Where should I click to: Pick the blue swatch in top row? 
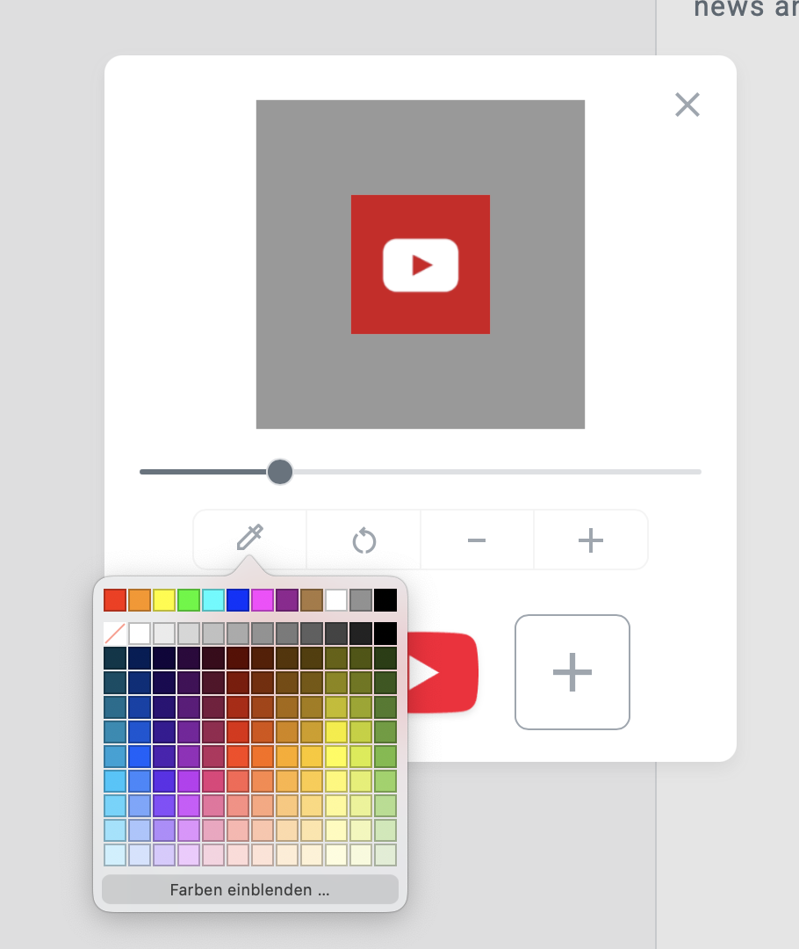click(x=238, y=600)
